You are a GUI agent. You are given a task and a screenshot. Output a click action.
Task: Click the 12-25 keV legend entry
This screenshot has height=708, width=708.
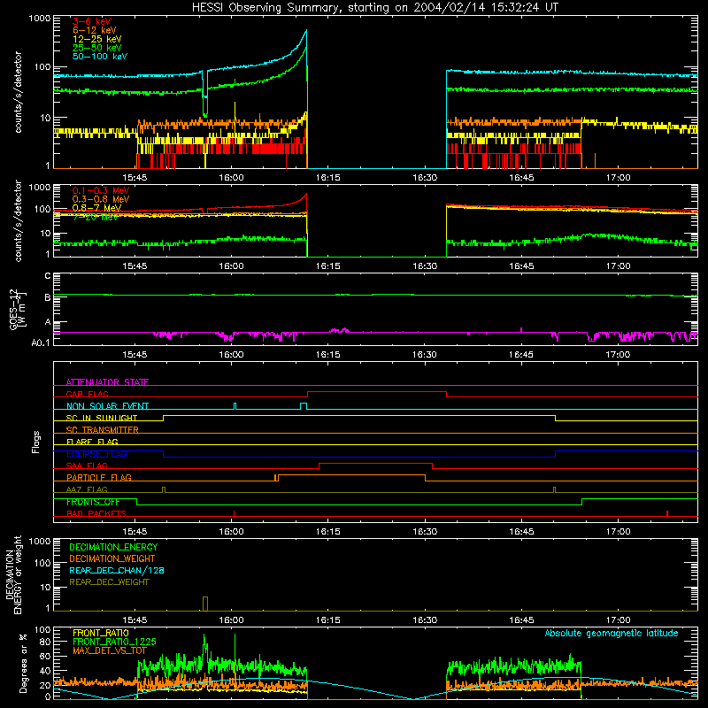point(97,39)
